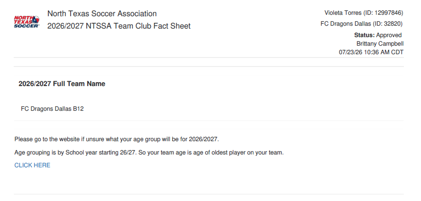Click the B12 team age suffix
Viewport: 421px width, 201px height.
point(78,109)
